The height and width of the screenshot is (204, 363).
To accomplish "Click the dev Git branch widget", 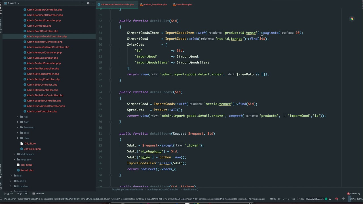I will pyautogui.click(x=300, y=199).
